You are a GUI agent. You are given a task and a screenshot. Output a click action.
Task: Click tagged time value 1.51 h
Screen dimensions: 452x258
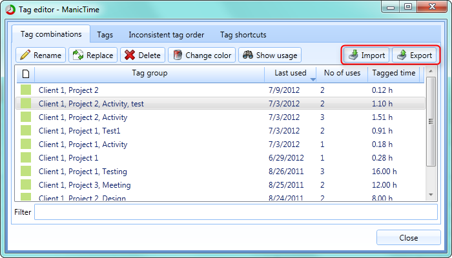point(382,117)
